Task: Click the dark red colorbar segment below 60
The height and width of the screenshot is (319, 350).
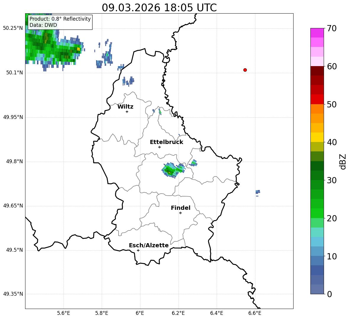Action: [317, 71]
